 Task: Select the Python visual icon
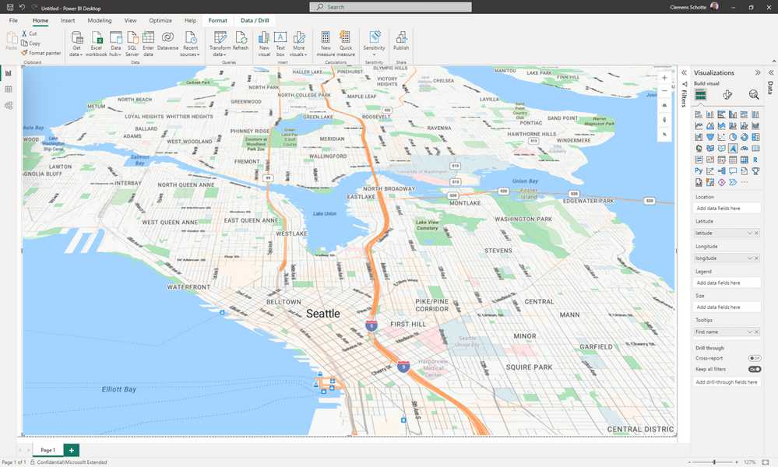[x=698, y=170]
